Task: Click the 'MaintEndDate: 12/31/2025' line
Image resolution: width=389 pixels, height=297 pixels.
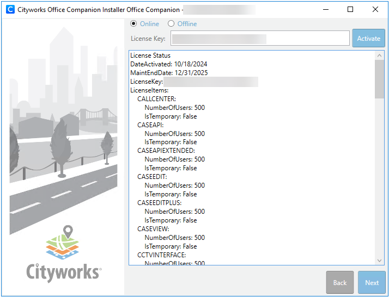Action: coord(169,73)
